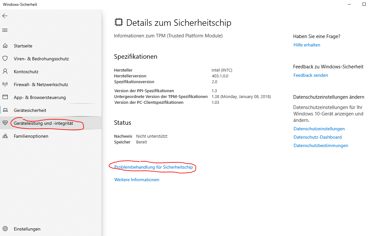The image size is (368, 236).
Task: Open App- & Browsersteuerung section
Action: coord(40,97)
